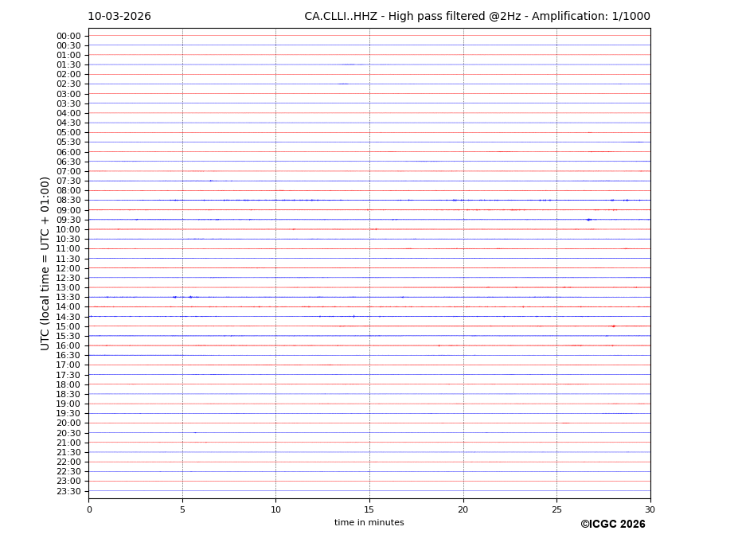Click the date label 10-03-2026

point(119,17)
